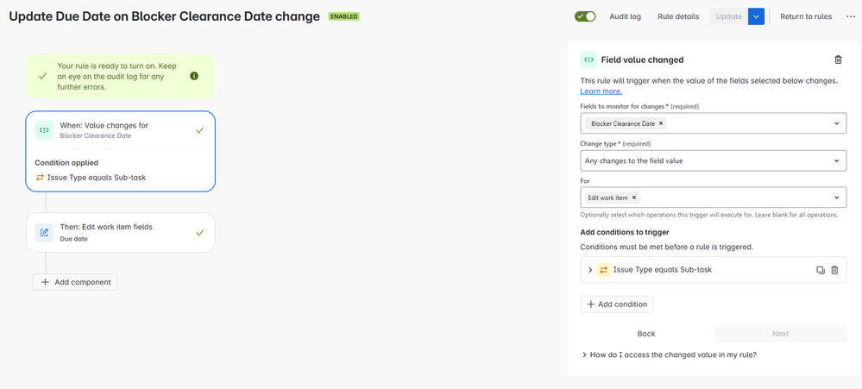Click the info icon in green banner
The height and width of the screenshot is (389, 862).
194,76
